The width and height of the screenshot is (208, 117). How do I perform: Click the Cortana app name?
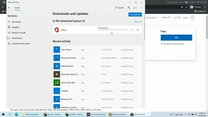tap(64, 91)
